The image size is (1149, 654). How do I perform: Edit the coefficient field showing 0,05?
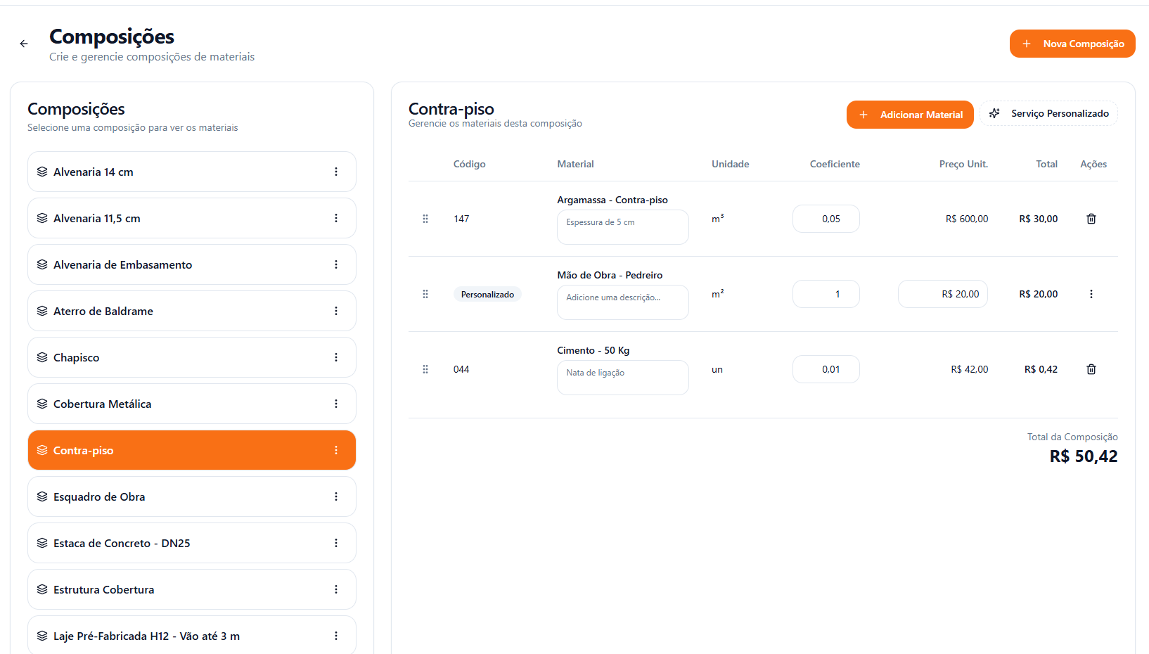[826, 219]
